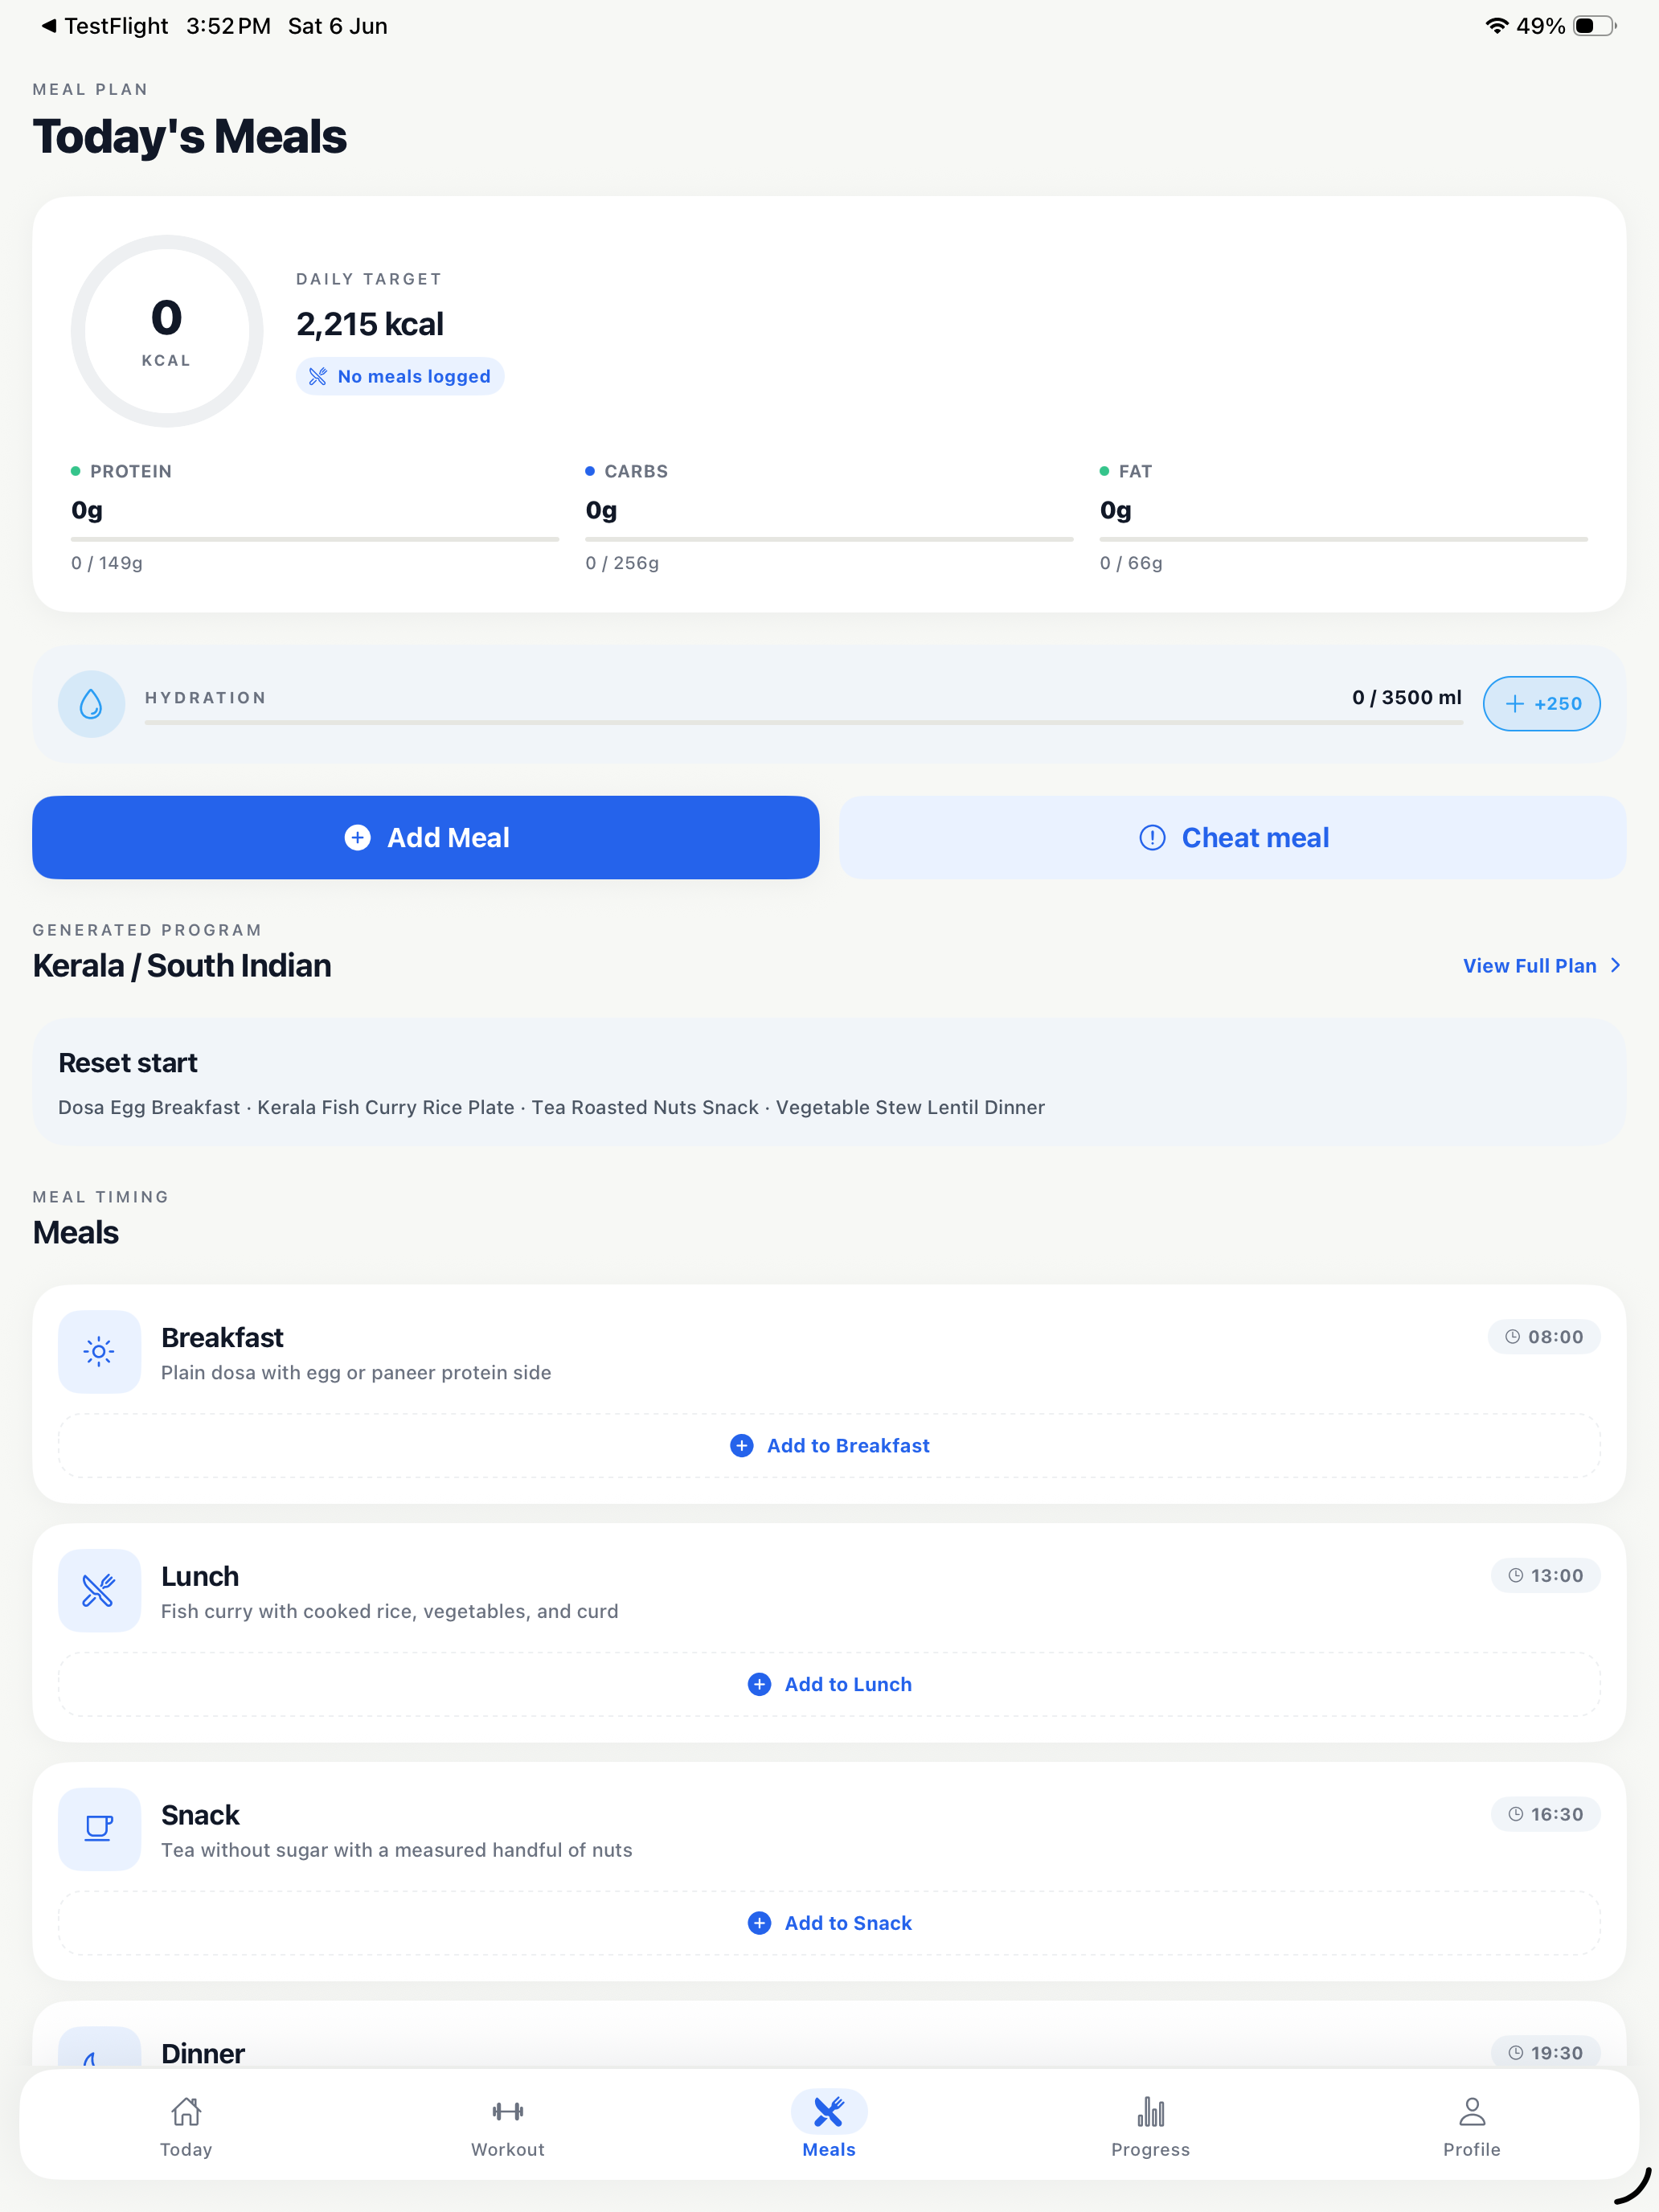Tap the No meals logged badge
This screenshot has height=2212, width=1659.
[x=400, y=376]
